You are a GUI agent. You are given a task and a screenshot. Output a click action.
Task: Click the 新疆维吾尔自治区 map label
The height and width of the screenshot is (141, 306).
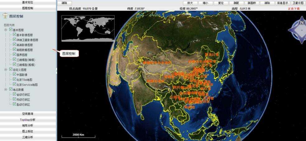[157, 63]
